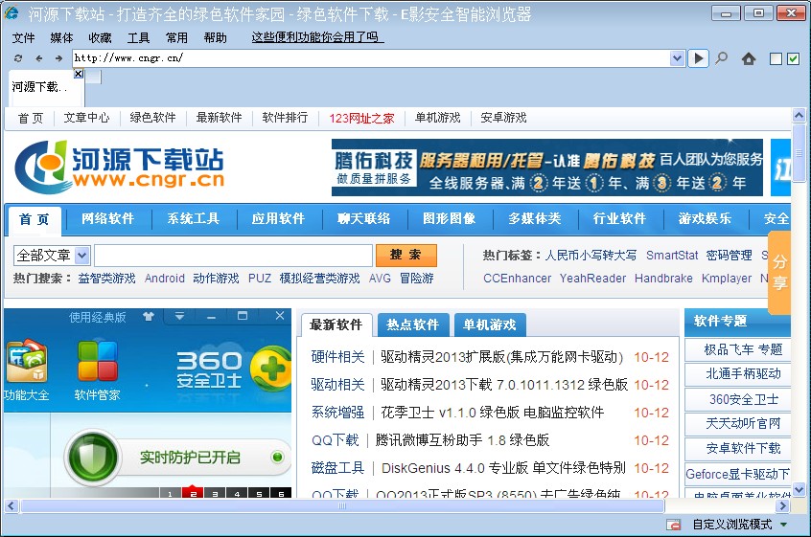Click the 北通手柄驱动 sidebar button
Screen dimensions: 811x537
738,374
